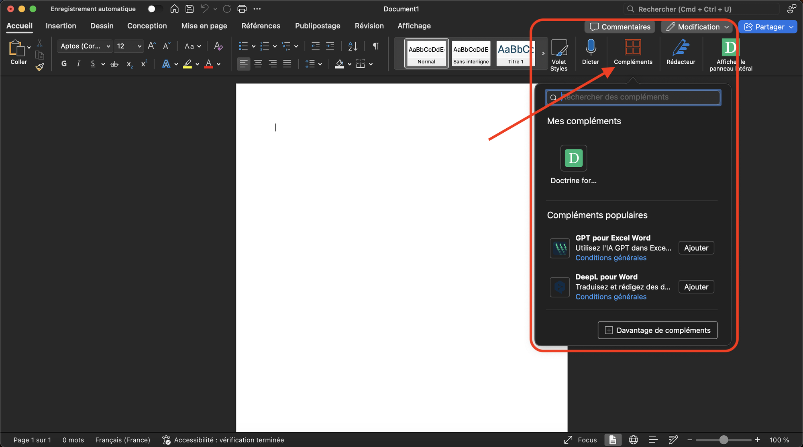Toggle Enregistrement automatique switch

(x=155, y=9)
